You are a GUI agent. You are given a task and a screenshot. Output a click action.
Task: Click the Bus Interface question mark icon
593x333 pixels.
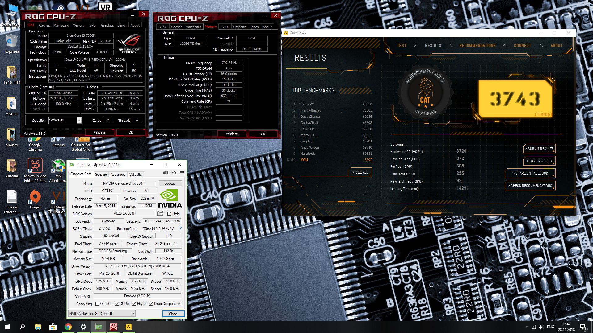pyautogui.click(x=181, y=228)
